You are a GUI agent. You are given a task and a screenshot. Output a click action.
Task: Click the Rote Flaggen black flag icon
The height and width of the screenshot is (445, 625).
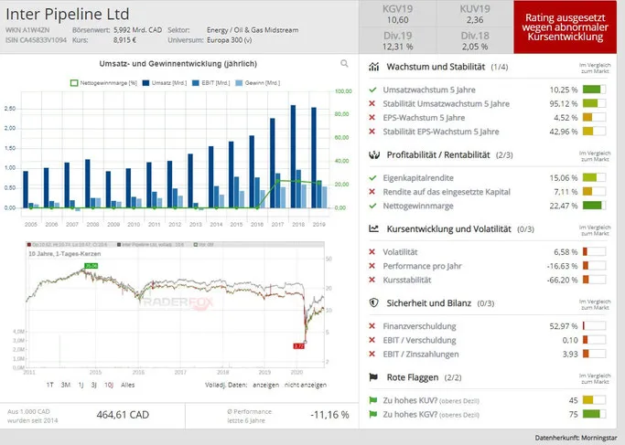click(373, 377)
